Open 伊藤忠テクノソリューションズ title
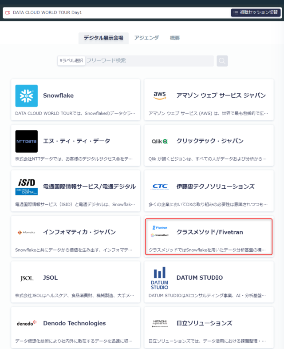Image resolution: width=284 pixels, height=349 pixels. pyautogui.click(x=216, y=186)
